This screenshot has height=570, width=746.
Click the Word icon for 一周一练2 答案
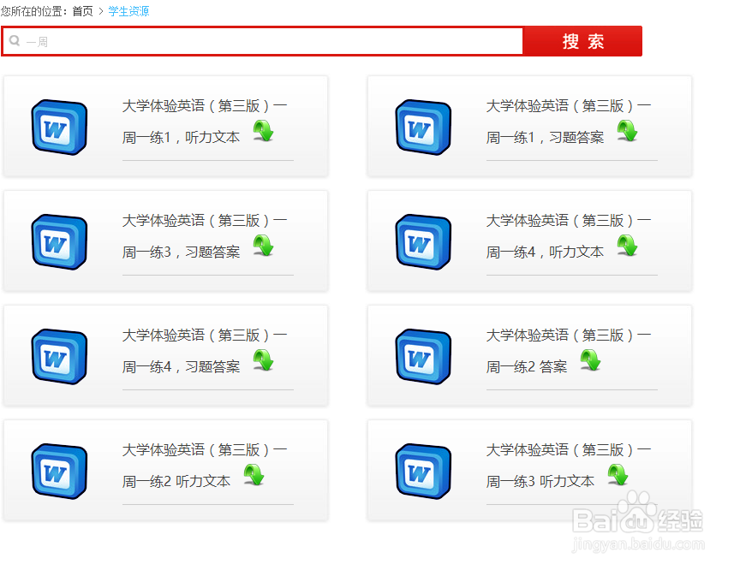pyautogui.click(x=423, y=356)
